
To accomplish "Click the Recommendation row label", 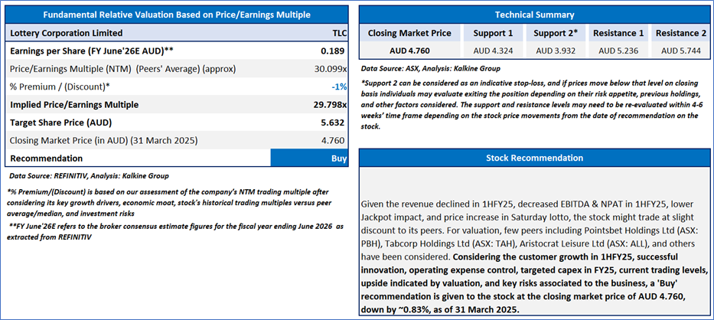I will click(47, 158).
